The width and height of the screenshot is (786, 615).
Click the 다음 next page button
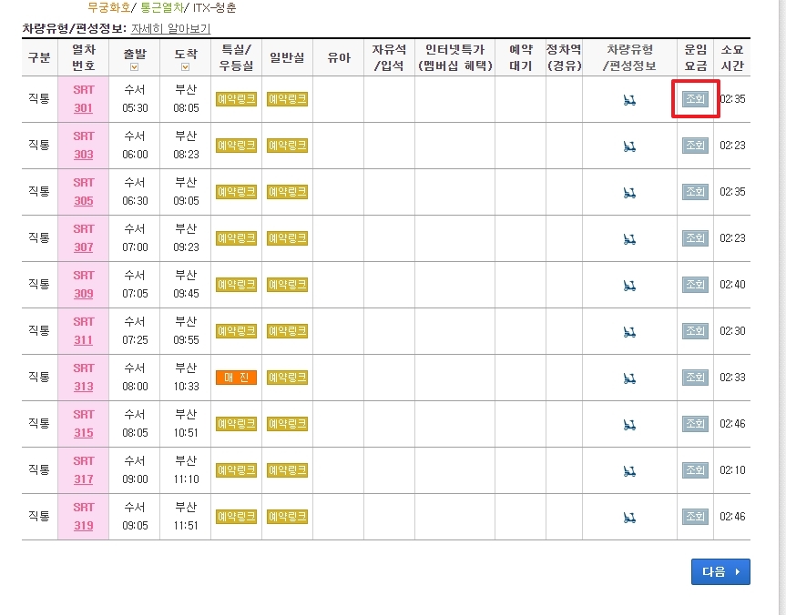coord(720,571)
